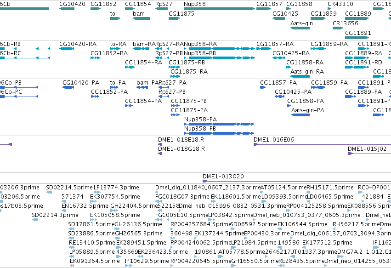This screenshot has height=268, width=391.
Task: Select the RpS27 gene label
Action: click(x=164, y=4)
